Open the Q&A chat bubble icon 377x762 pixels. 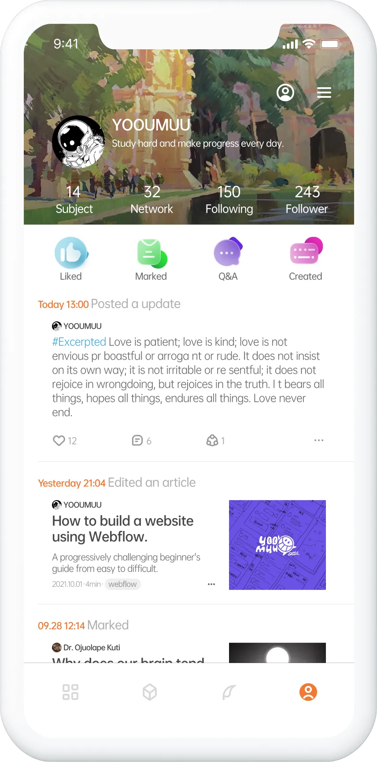click(228, 252)
